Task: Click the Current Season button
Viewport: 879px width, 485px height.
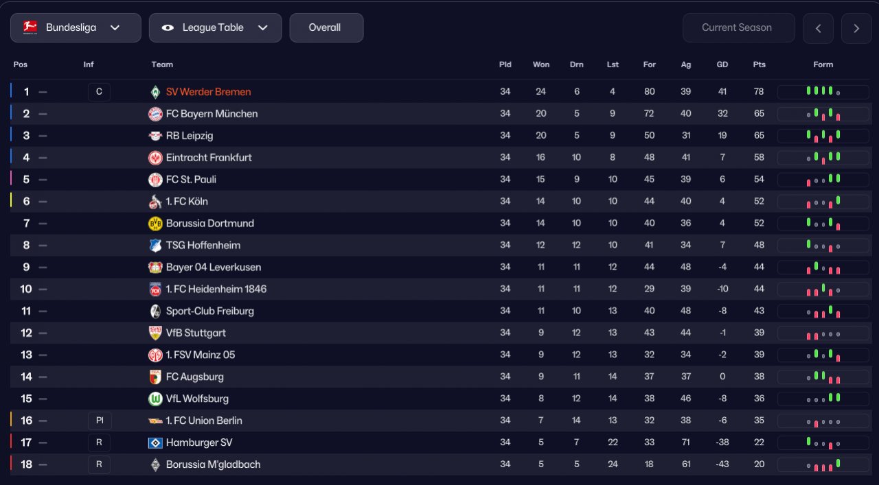Action: [738, 28]
